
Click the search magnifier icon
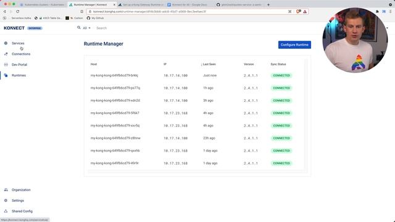point(79,28)
